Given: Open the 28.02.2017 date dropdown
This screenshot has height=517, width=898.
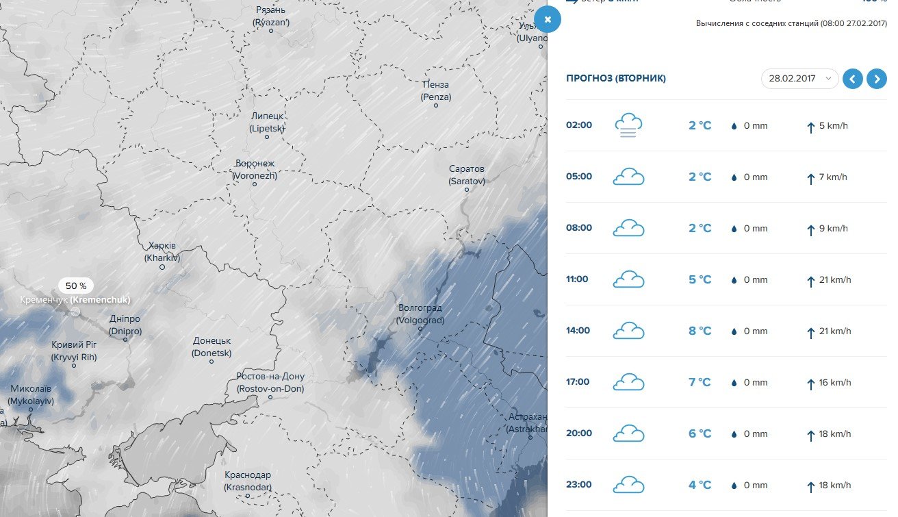Looking at the screenshot, I should [x=799, y=79].
